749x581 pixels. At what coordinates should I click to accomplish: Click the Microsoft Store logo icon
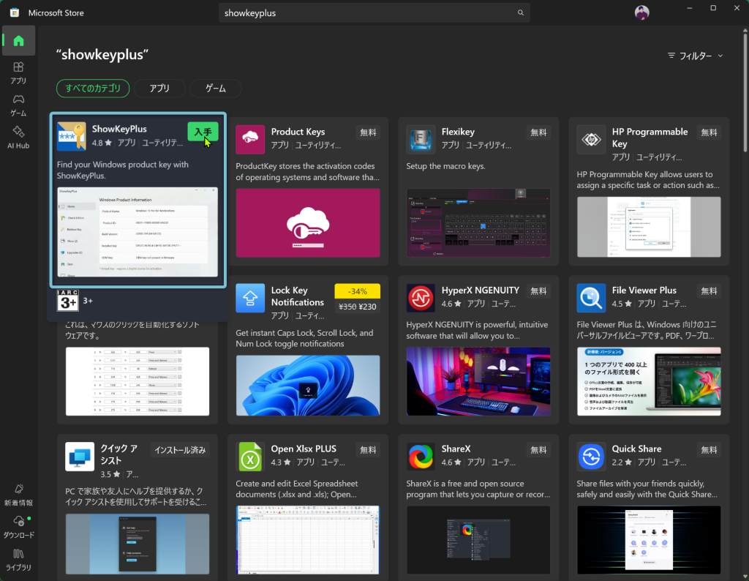coord(15,13)
